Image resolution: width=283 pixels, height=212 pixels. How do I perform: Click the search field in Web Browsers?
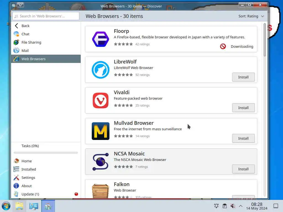pyautogui.click(x=46, y=16)
